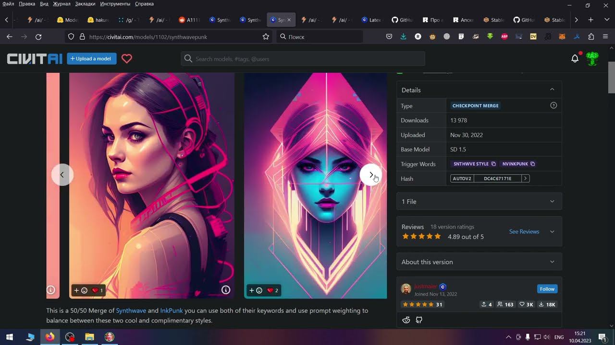
Task: Open the Synthwave model link
Action: coord(131,310)
